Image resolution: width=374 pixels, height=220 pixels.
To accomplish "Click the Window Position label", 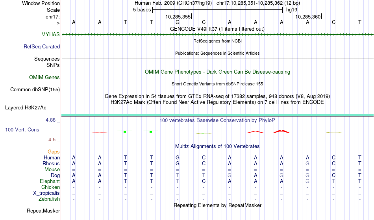I will pos(41,3).
